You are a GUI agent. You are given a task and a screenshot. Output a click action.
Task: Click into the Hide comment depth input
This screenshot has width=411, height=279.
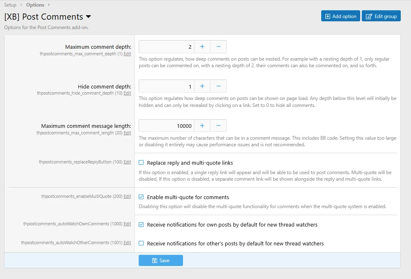pyautogui.click(x=167, y=86)
